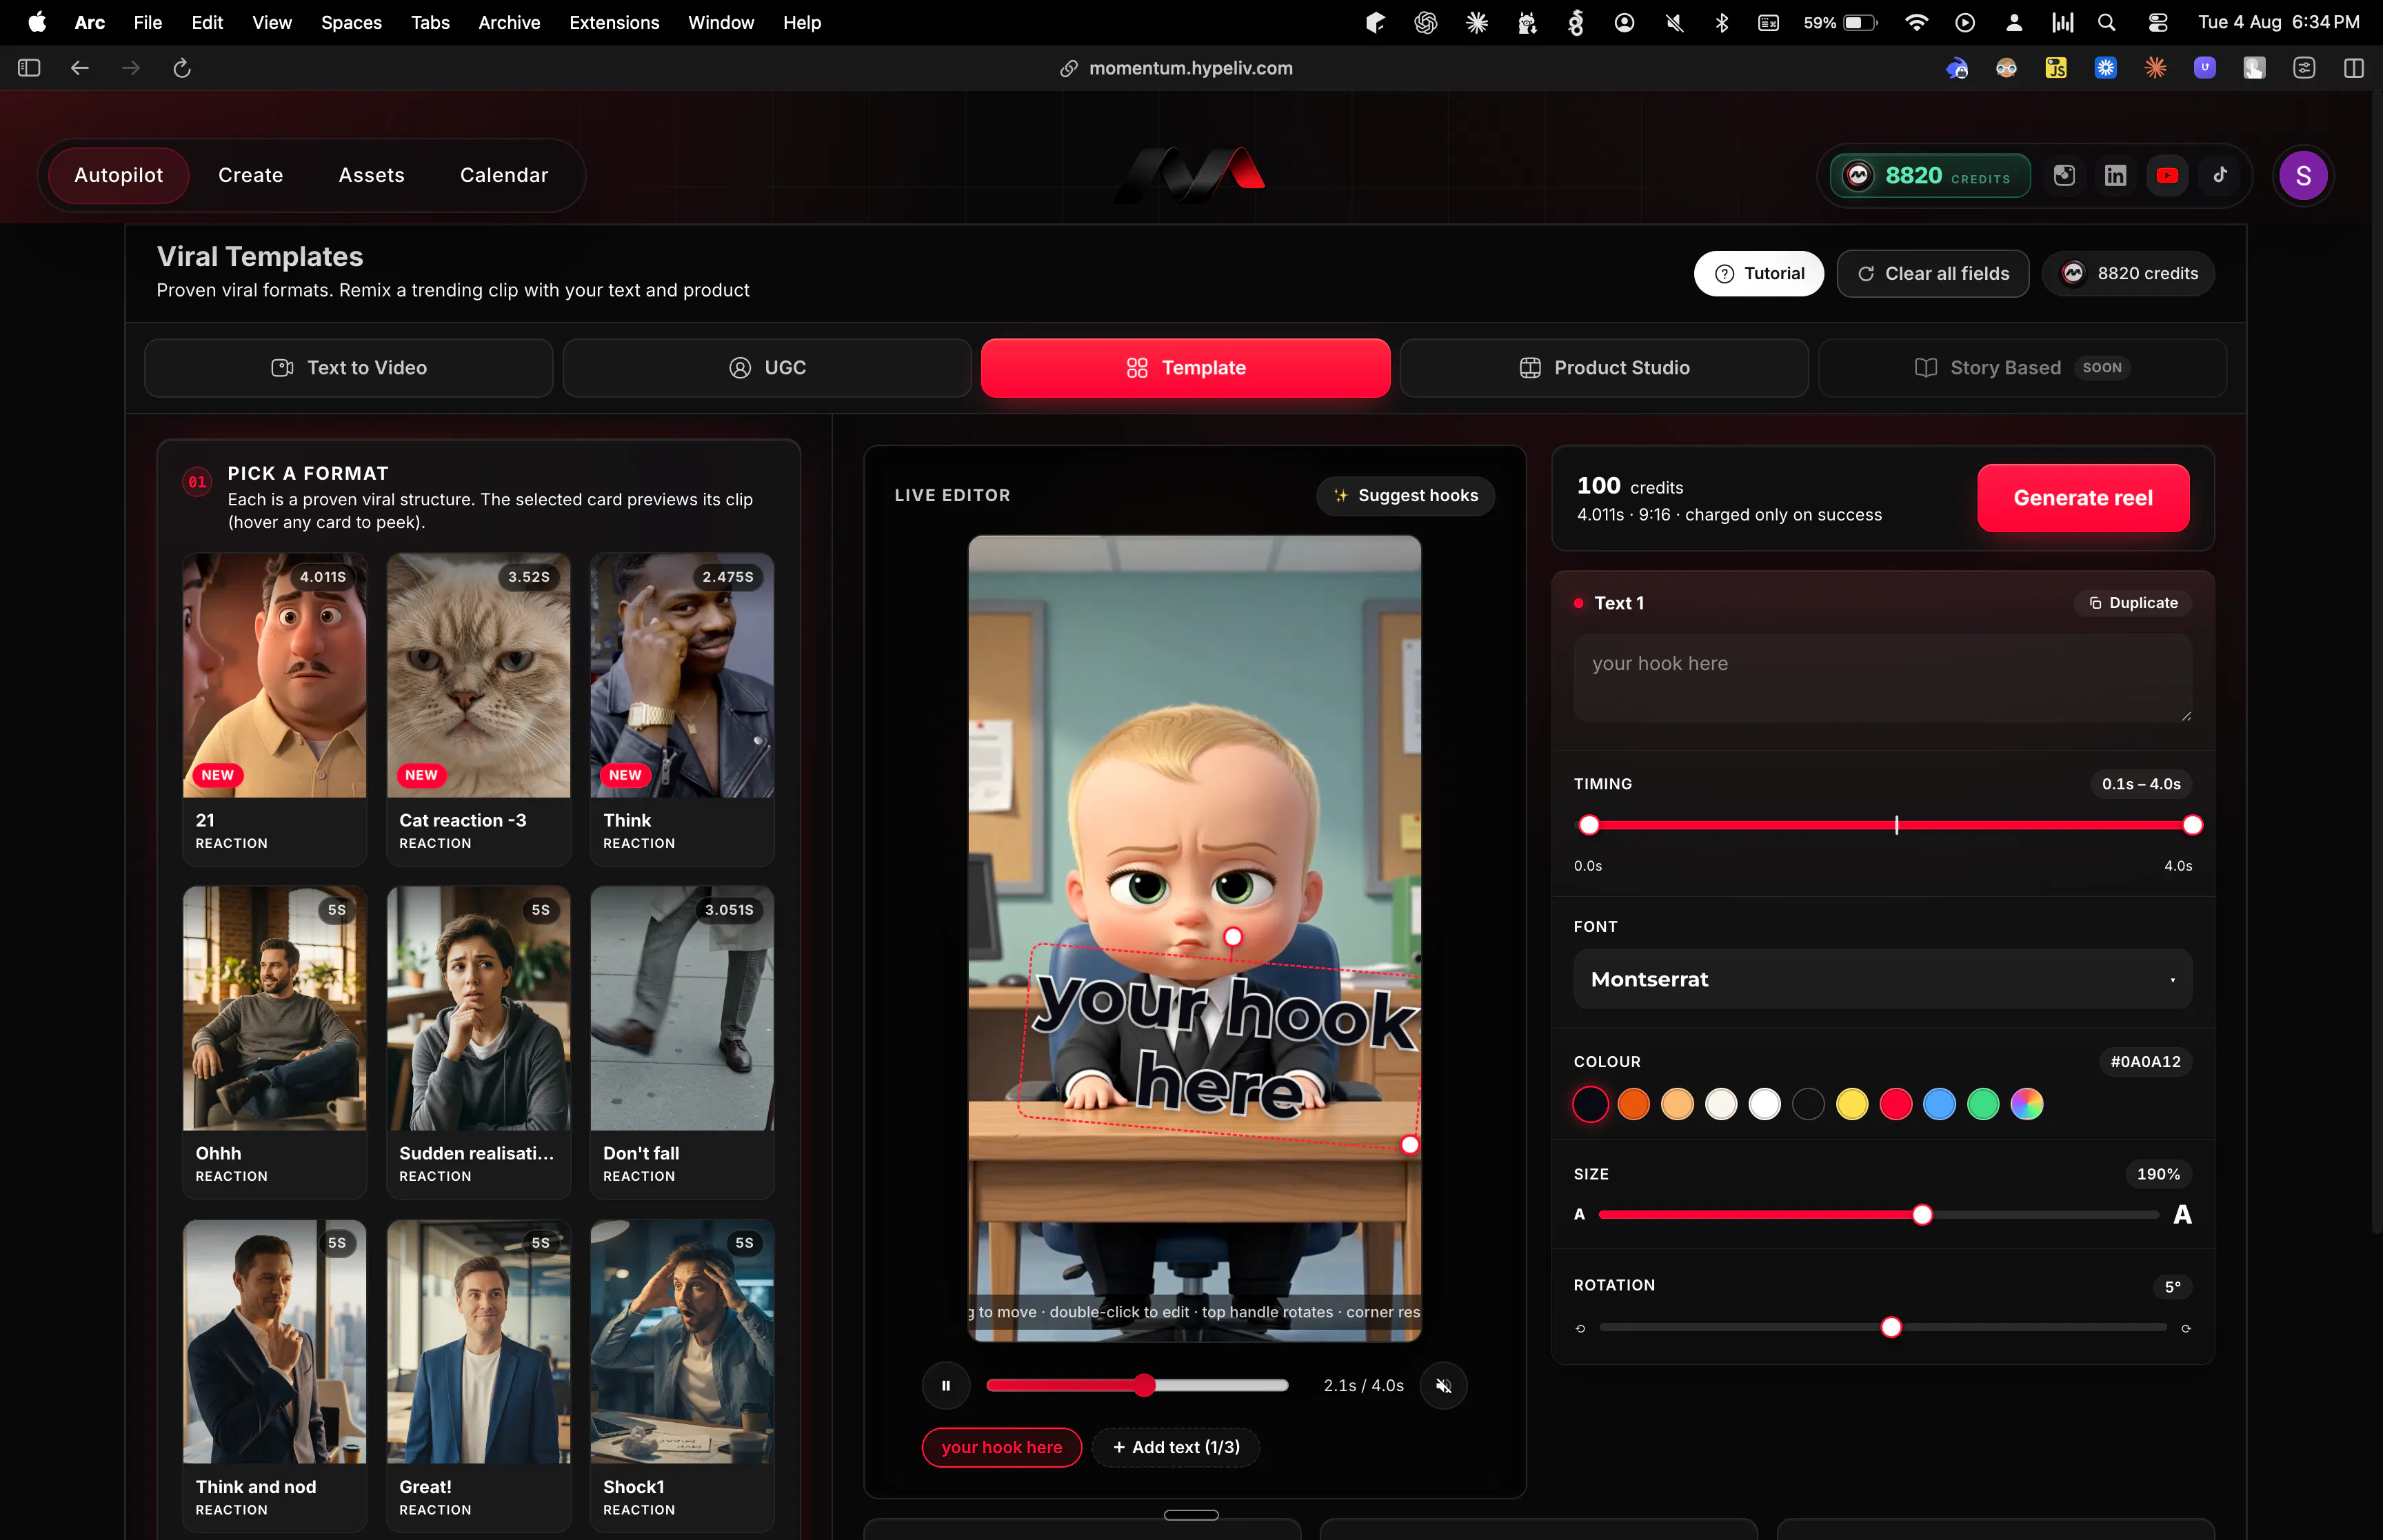Image resolution: width=2383 pixels, height=1540 pixels.
Task: Open macOS Spotlight search icon
Action: [x=2106, y=22]
